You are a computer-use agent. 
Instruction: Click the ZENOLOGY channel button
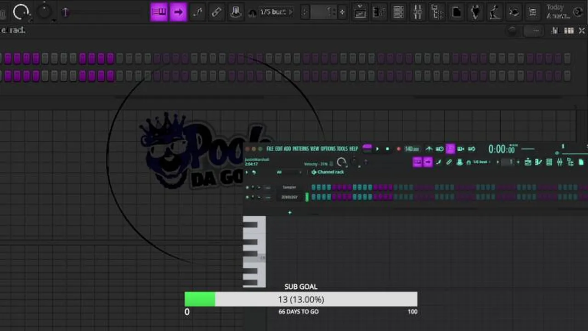click(x=289, y=197)
